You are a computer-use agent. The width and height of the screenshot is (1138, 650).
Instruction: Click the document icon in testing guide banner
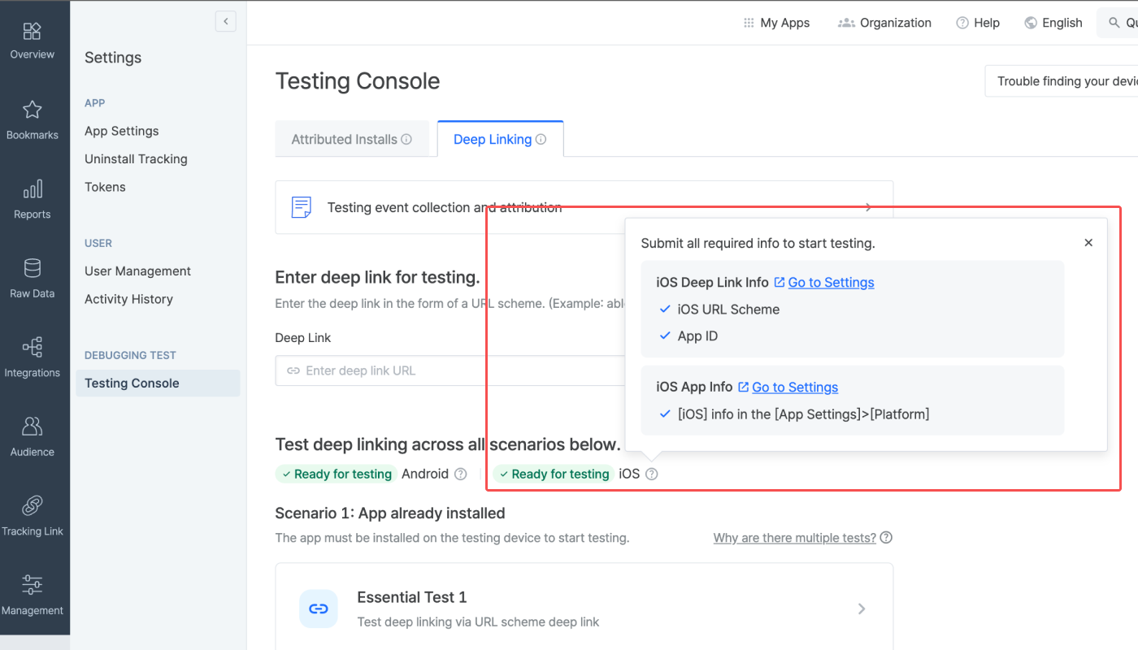302,207
